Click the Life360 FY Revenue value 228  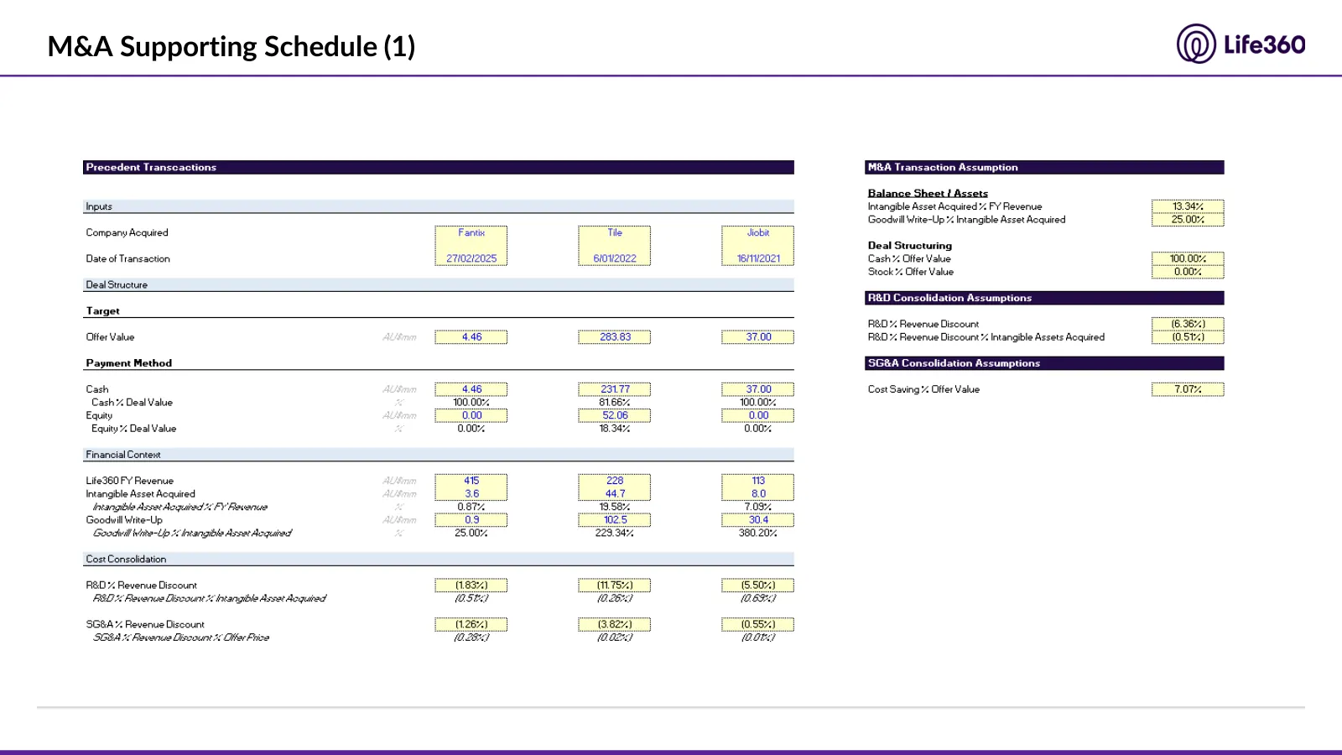[x=615, y=481]
